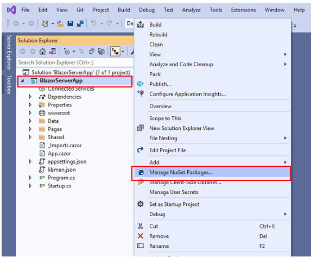Expand the Pages folder
Image resolution: width=311 pixels, height=257 pixels.
point(30,129)
